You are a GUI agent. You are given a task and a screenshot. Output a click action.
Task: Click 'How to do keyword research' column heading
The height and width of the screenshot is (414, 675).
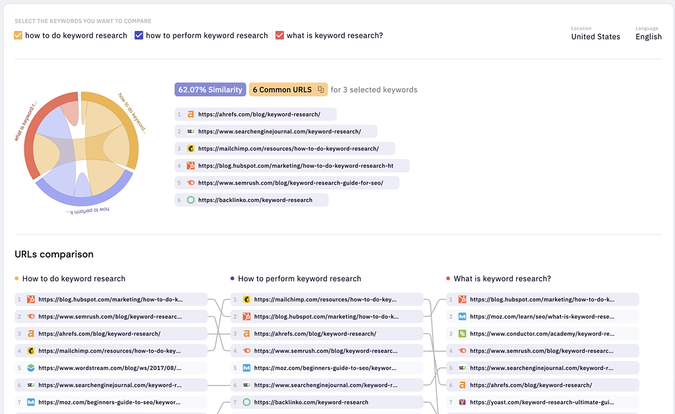tap(74, 278)
